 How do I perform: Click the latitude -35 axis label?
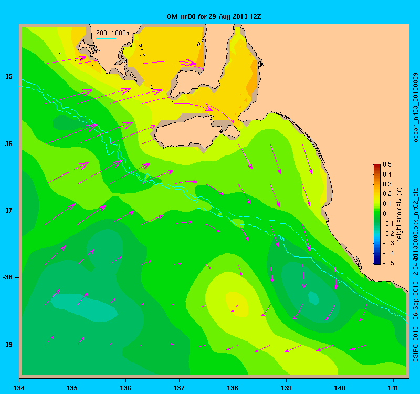[7, 77]
